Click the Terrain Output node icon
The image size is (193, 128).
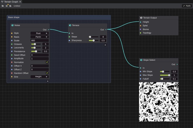pyautogui.click(x=141, y=18)
